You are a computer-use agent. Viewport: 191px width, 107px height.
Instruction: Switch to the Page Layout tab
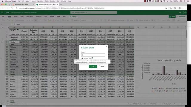(x=30, y=16)
